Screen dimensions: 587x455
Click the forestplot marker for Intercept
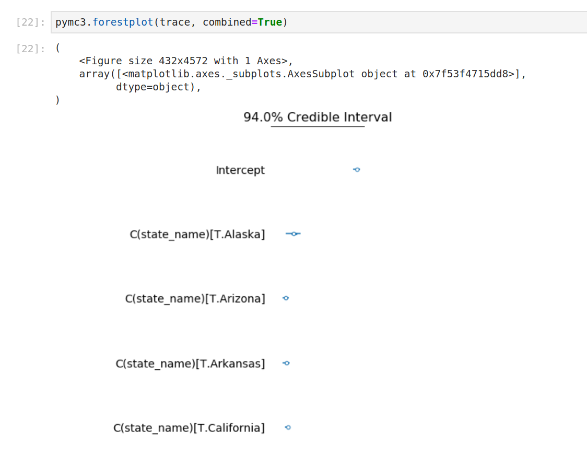[356, 170]
